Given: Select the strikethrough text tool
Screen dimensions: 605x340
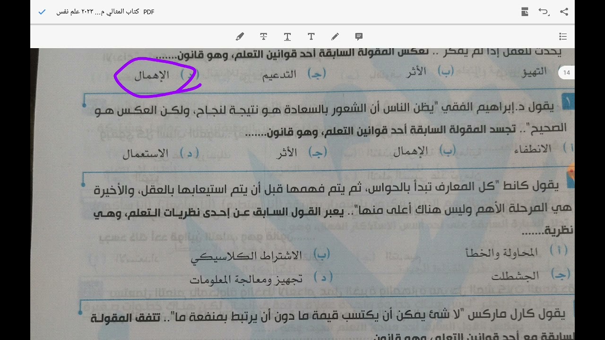Looking at the screenshot, I should [264, 36].
